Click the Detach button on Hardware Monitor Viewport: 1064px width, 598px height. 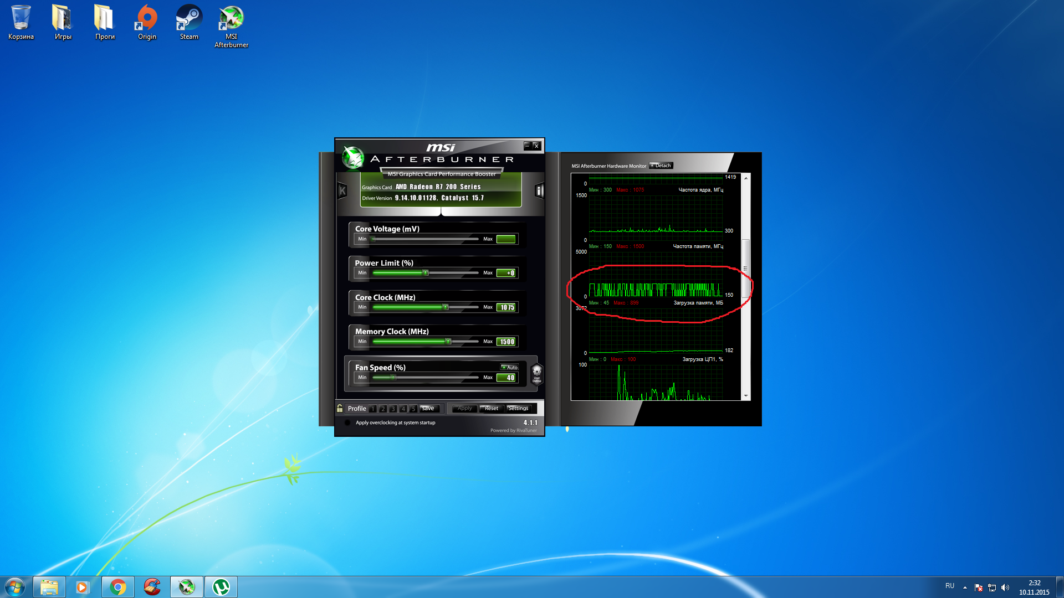pos(661,166)
